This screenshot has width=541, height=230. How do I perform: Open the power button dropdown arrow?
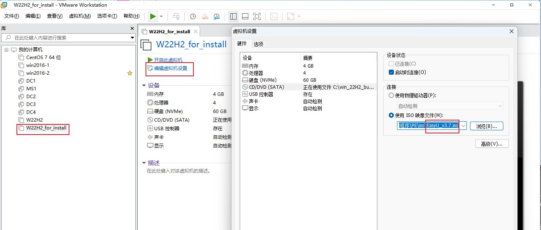[161, 16]
